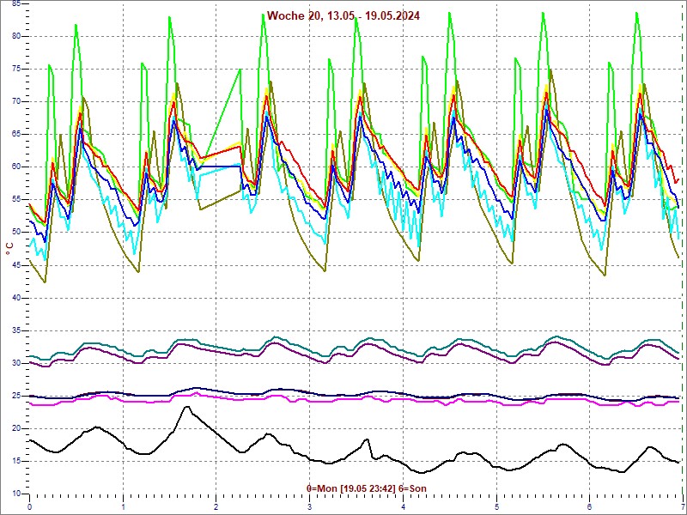Image resolution: width=687 pixels, height=515 pixels.
Task: Click the y-axis label 25
Action: 15,396
